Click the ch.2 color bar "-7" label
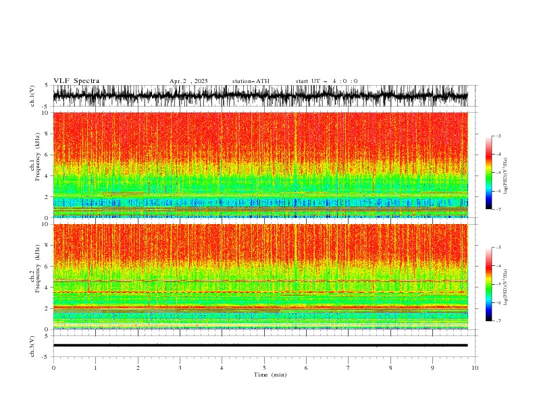The width and height of the screenshot is (535, 413). pyautogui.click(x=498, y=321)
